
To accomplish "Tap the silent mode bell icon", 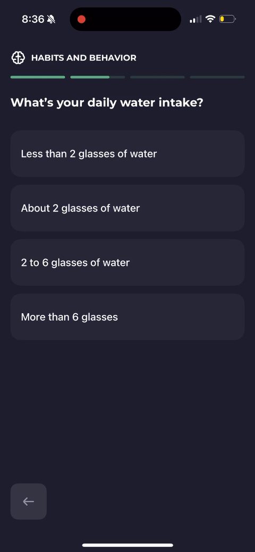I will pyautogui.click(x=51, y=19).
